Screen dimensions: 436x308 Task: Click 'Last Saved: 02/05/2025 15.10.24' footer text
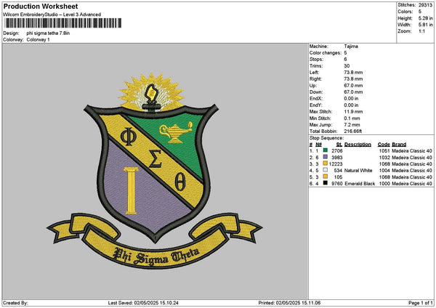point(143,303)
